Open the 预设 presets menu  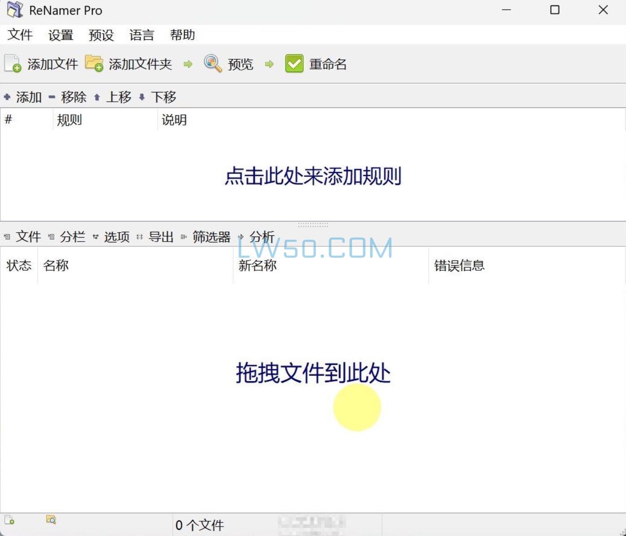click(101, 35)
